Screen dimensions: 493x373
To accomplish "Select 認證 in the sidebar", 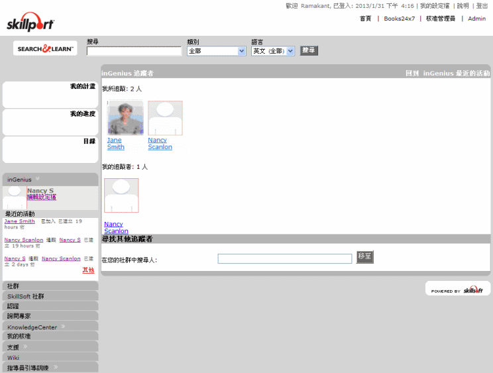I will (x=50, y=305).
